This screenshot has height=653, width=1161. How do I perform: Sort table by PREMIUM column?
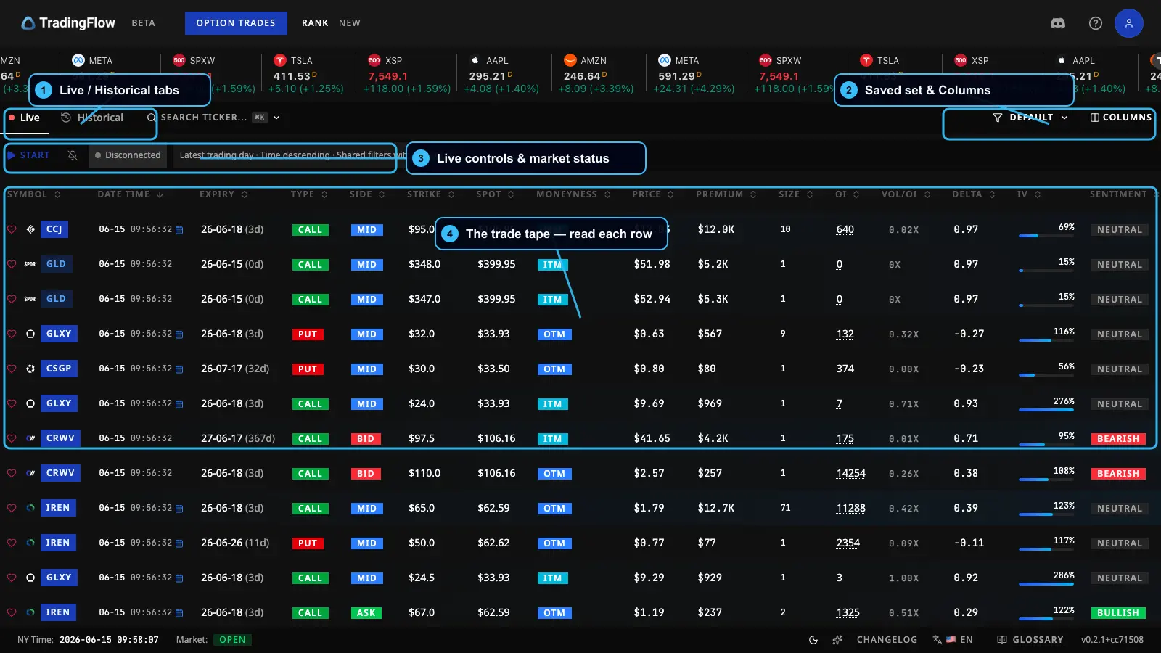(726, 194)
